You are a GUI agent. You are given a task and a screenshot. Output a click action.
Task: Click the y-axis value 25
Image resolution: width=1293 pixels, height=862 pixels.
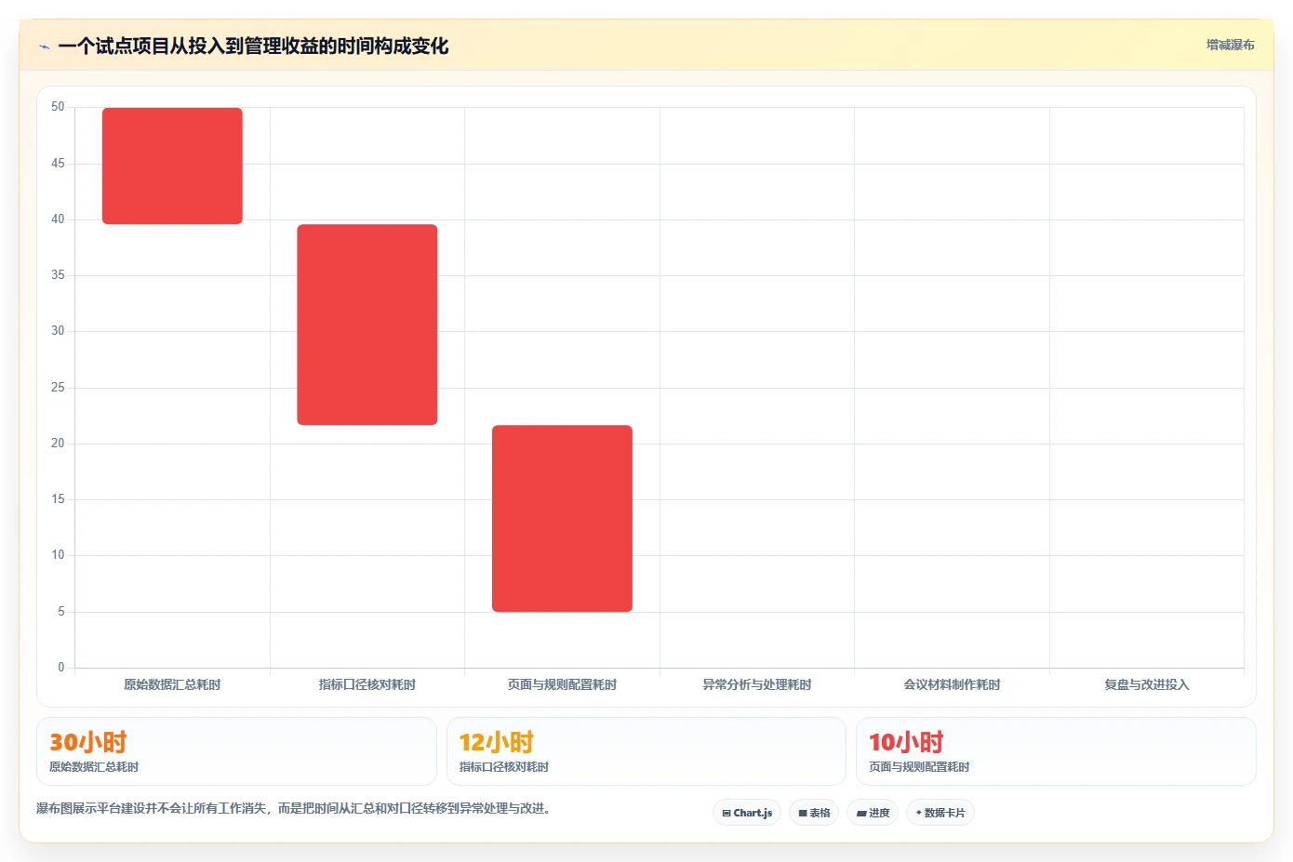tap(58, 387)
